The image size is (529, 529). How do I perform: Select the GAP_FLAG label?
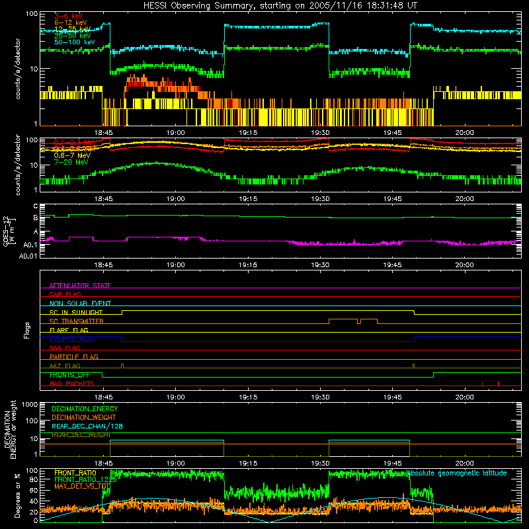tap(65, 294)
